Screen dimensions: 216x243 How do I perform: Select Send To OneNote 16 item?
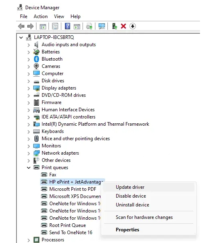(x=71, y=233)
